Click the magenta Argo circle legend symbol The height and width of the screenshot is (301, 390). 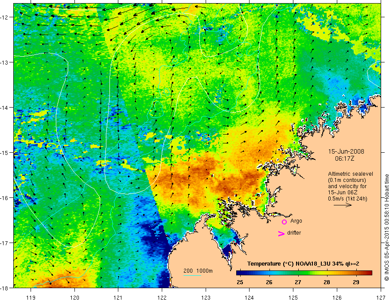pyautogui.click(x=284, y=222)
